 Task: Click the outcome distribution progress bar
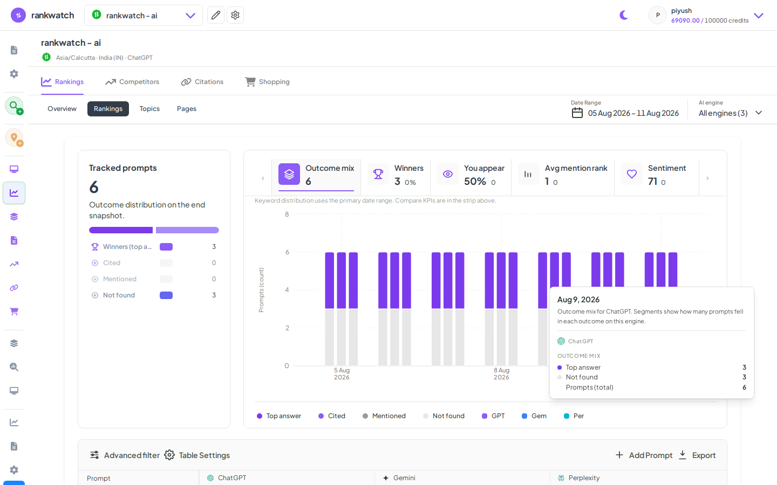(x=154, y=230)
